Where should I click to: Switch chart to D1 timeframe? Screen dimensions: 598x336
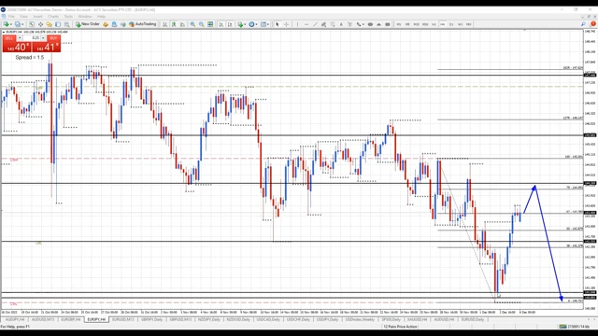click(x=451, y=24)
